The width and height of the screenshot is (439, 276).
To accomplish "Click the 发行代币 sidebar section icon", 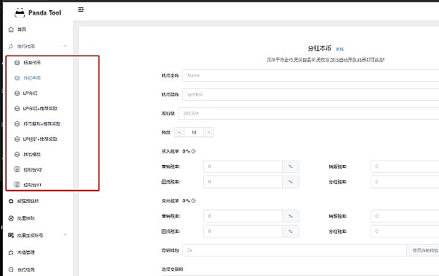I will [x=11, y=47].
